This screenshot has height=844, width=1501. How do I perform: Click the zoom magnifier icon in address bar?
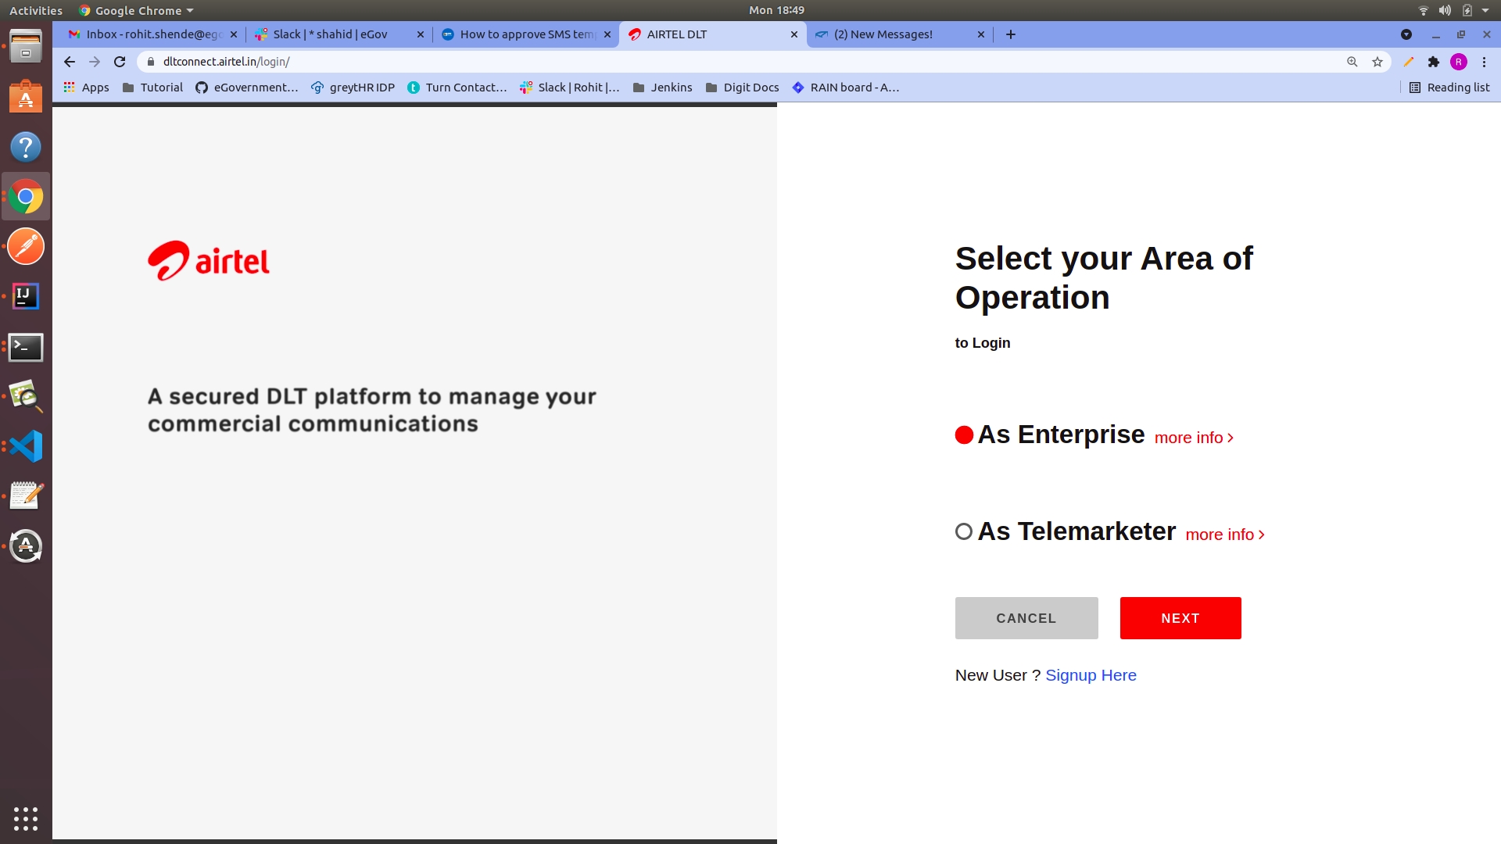[1352, 62]
